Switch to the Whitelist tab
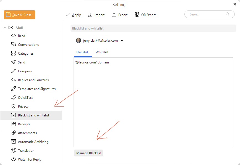 point(102,52)
